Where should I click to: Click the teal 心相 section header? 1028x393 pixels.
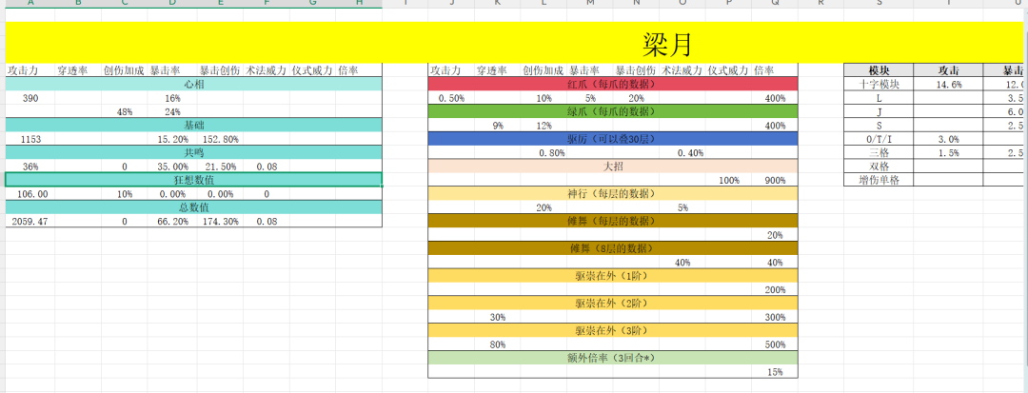(x=193, y=84)
